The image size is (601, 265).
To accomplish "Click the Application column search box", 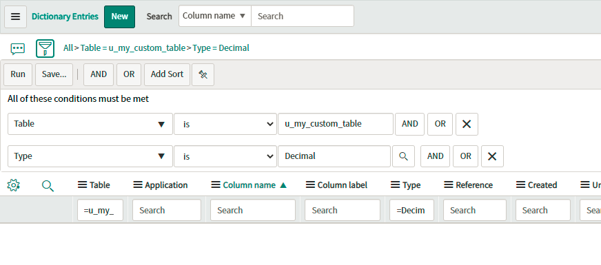I will pyautogui.click(x=167, y=210).
